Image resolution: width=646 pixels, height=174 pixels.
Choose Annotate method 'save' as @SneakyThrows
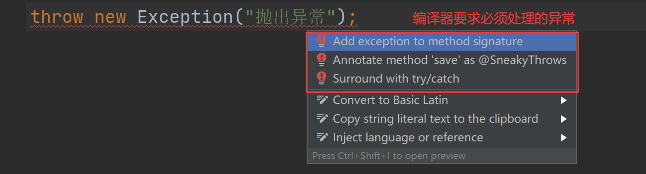442,60
